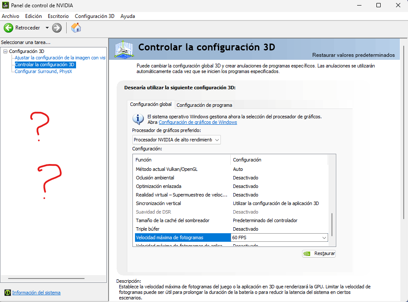Open Configuración de gráficos de Windows link

tap(198, 122)
